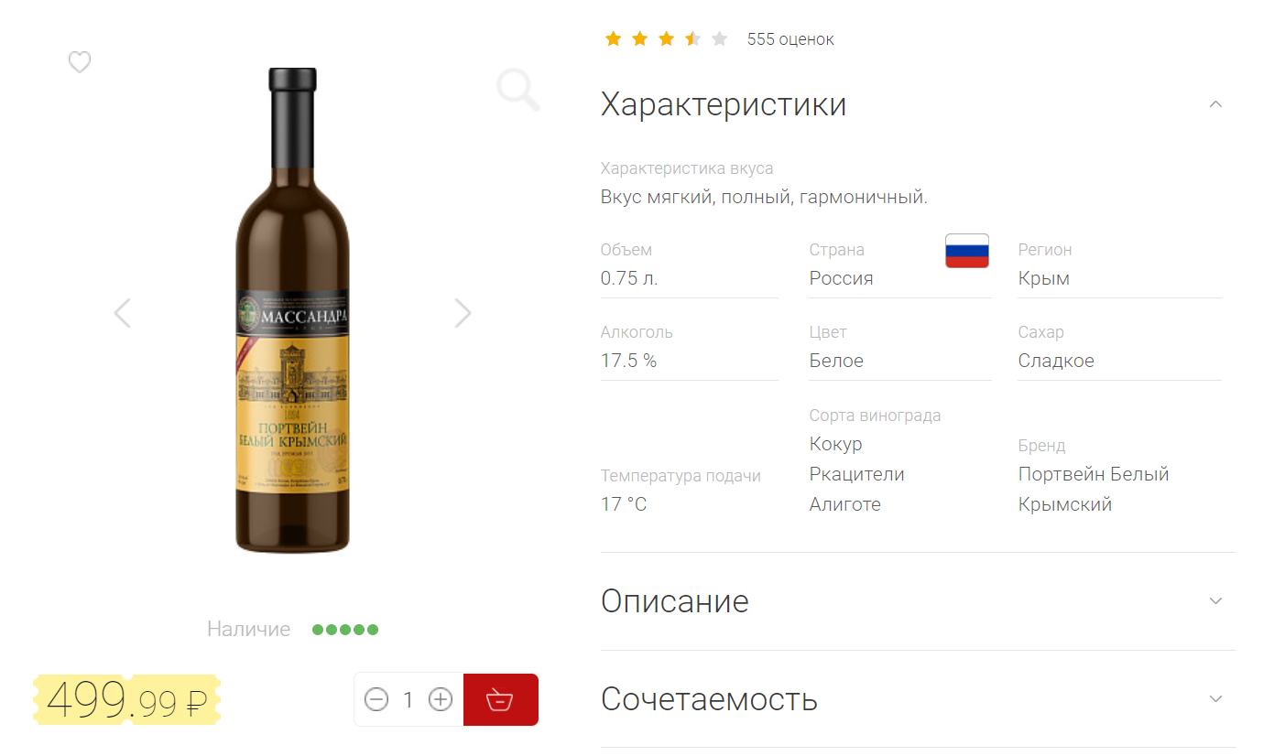Screen dimensions: 1274x756
Task: Open image zoom with magnifier icon
Action: 518,90
